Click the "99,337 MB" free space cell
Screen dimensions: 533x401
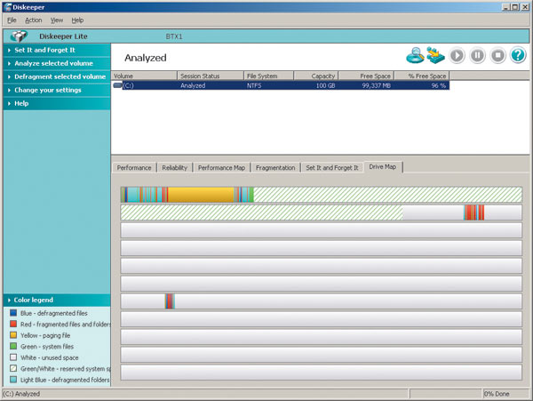point(376,85)
